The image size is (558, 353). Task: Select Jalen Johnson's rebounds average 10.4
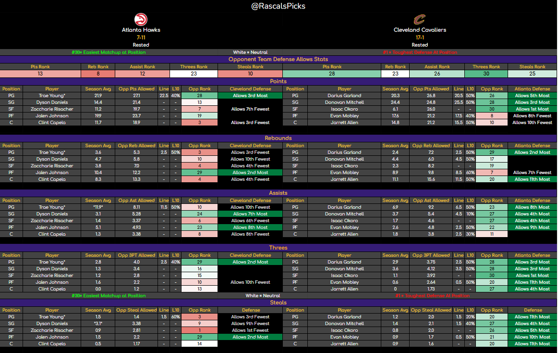tap(98, 173)
